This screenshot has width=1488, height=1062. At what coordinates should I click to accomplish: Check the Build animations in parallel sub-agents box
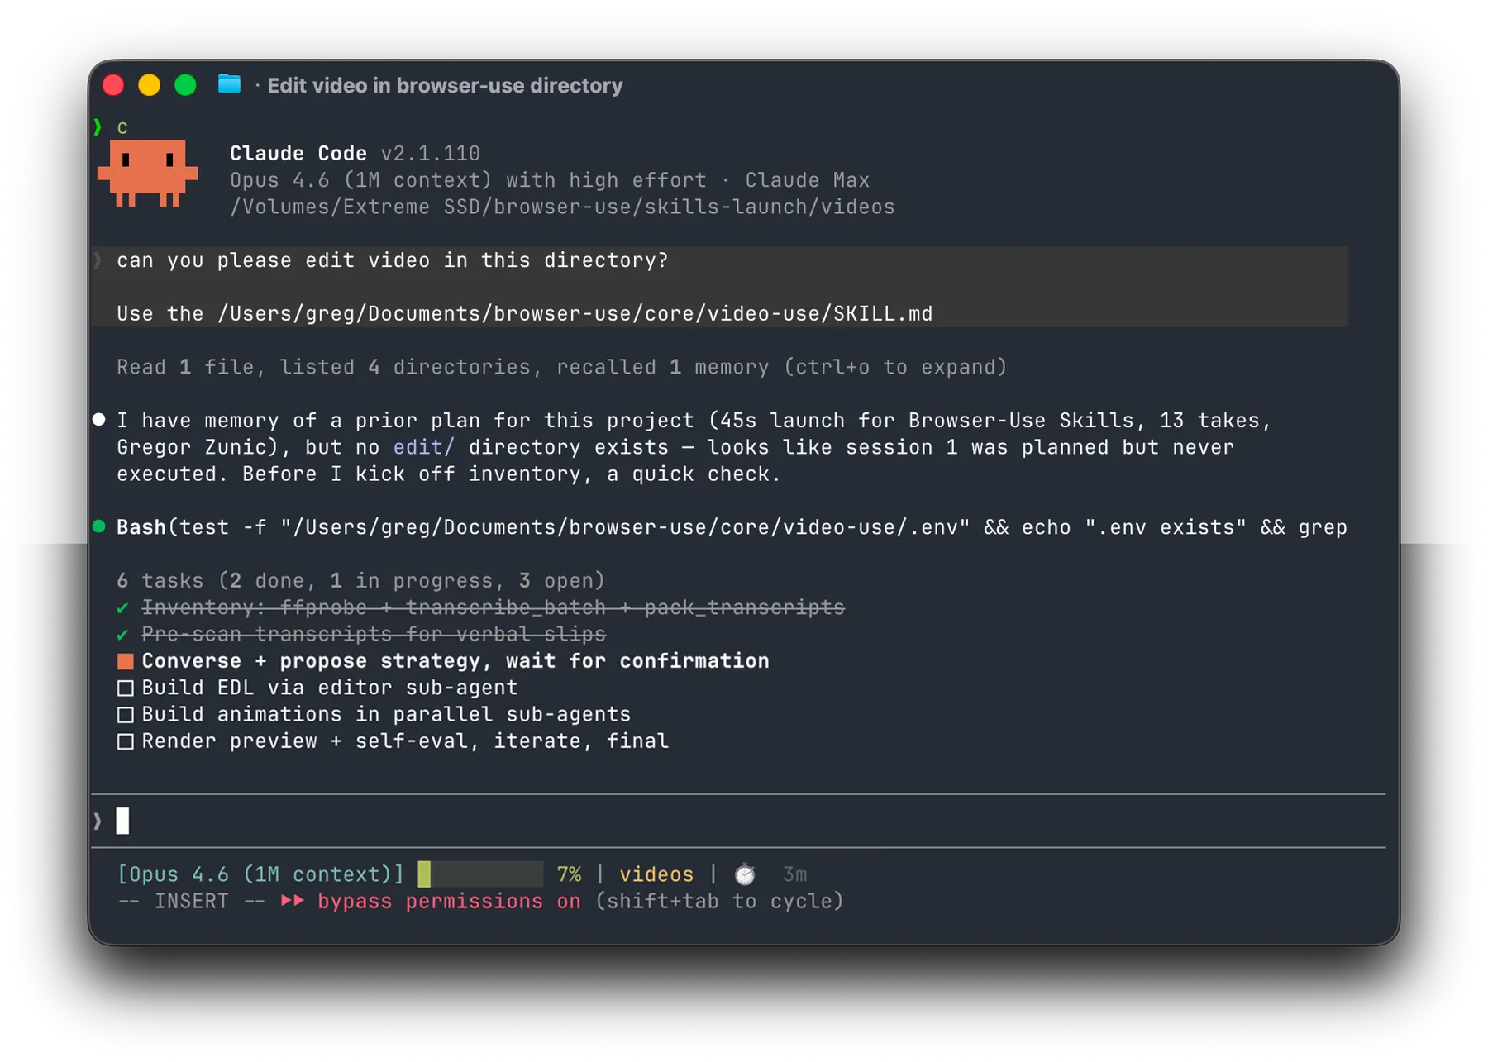pyautogui.click(x=125, y=715)
